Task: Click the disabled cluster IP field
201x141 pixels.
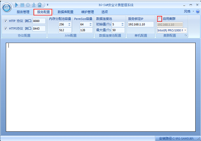Action: click(170, 25)
